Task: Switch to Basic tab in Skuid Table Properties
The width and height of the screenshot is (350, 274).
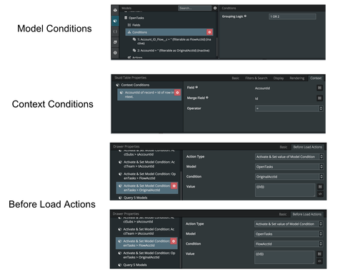Action: tap(236, 78)
